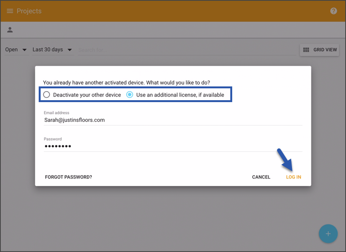Click the arrow next to Last 30 days
Viewport: 346px width, 252px height.
click(x=70, y=50)
